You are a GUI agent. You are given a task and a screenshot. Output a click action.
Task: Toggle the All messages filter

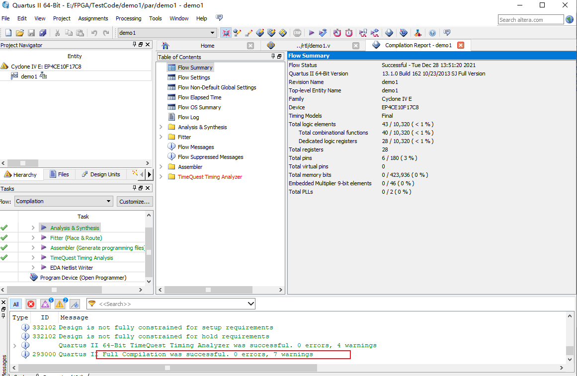16,304
